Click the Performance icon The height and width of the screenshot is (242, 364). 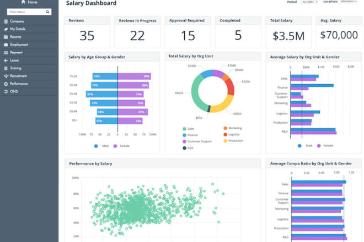point(6,84)
